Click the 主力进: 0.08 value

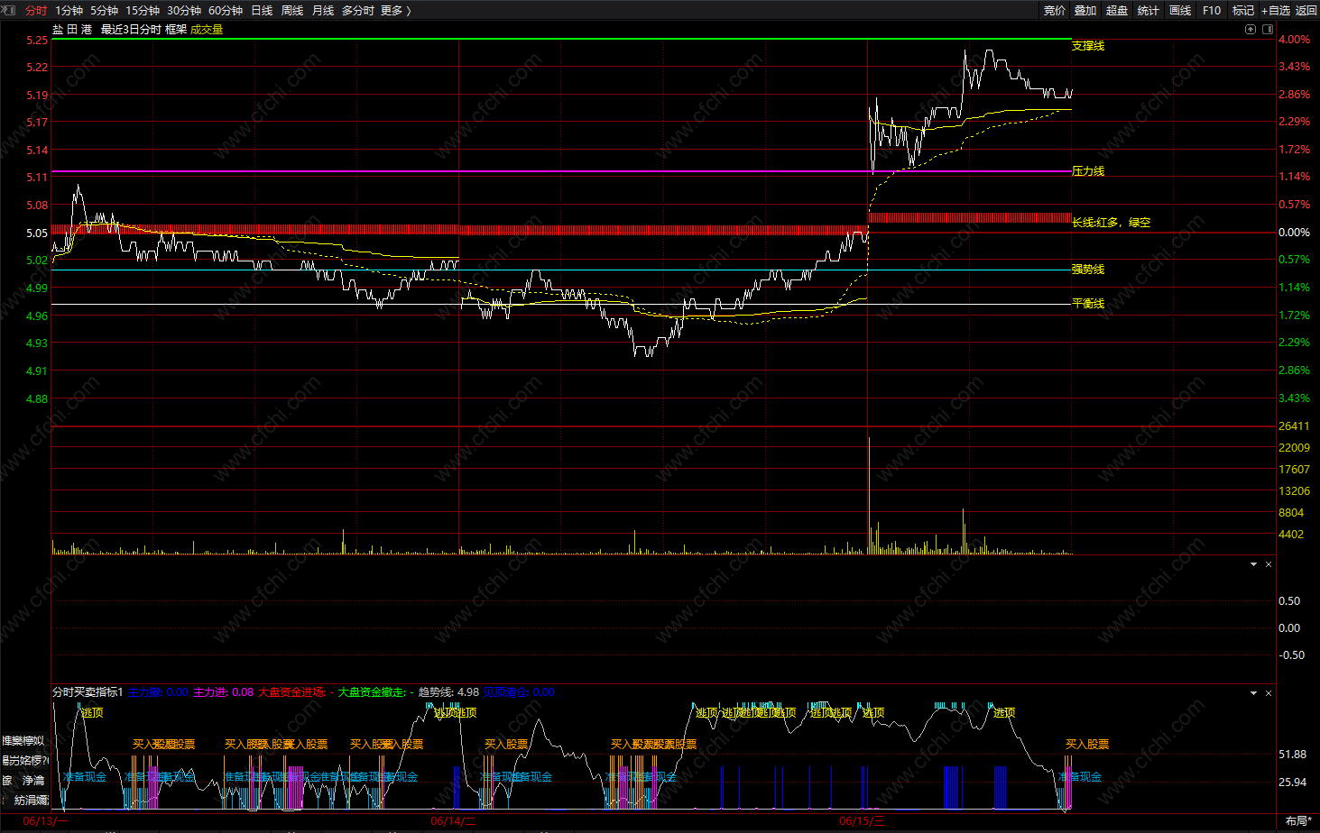(x=224, y=692)
